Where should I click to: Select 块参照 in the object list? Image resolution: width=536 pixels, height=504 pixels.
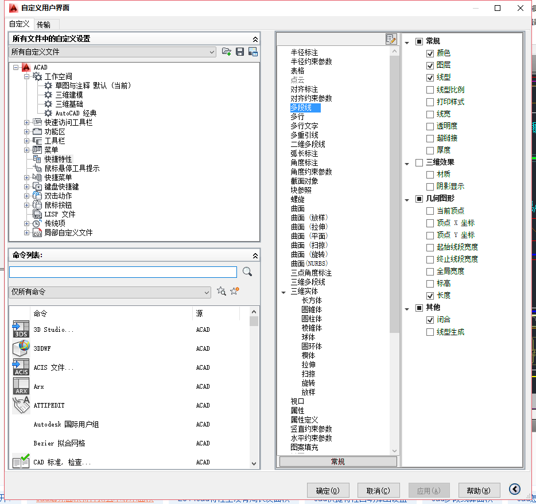(x=301, y=190)
